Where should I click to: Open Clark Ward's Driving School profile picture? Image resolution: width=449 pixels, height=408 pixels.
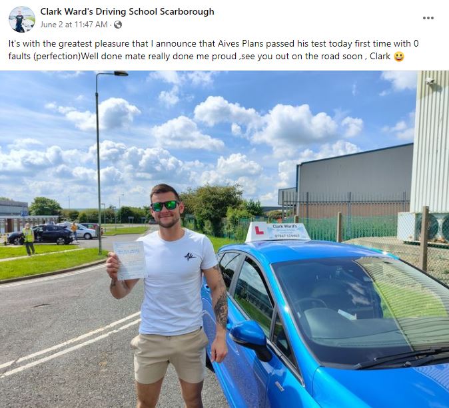(22, 19)
